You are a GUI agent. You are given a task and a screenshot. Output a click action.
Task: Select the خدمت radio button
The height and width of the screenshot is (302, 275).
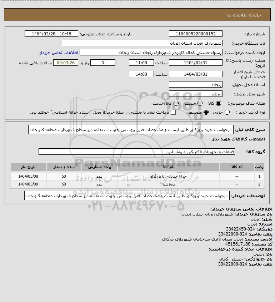click(x=200, y=103)
